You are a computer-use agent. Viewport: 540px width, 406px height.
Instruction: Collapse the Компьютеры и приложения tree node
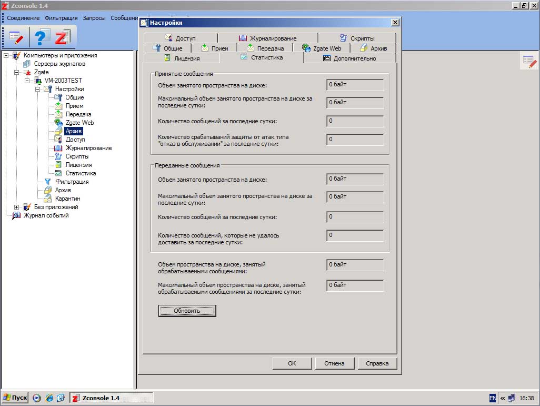tap(6, 55)
